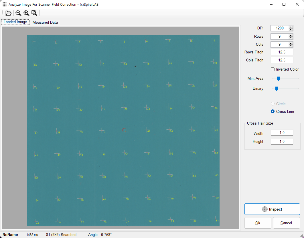Enable the Inverted Color checkbox
The width and height of the screenshot is (304, 238).
pyautogui.click(x=273, y=69)
